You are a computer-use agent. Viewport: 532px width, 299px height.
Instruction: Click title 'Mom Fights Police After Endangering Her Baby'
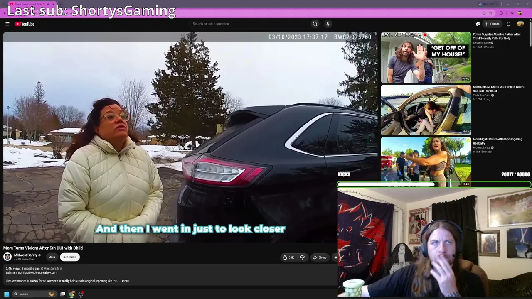click(x=498, y=141)
